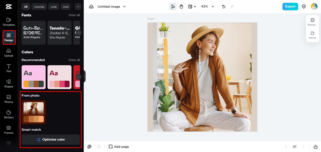The width and height of the screenshot is (321, 152).
Task: Click the CapCut logo icon
Action: [x=9, y=7]
